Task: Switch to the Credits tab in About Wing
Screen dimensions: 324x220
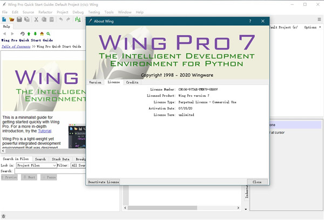Action: click(x=132, y=82)
